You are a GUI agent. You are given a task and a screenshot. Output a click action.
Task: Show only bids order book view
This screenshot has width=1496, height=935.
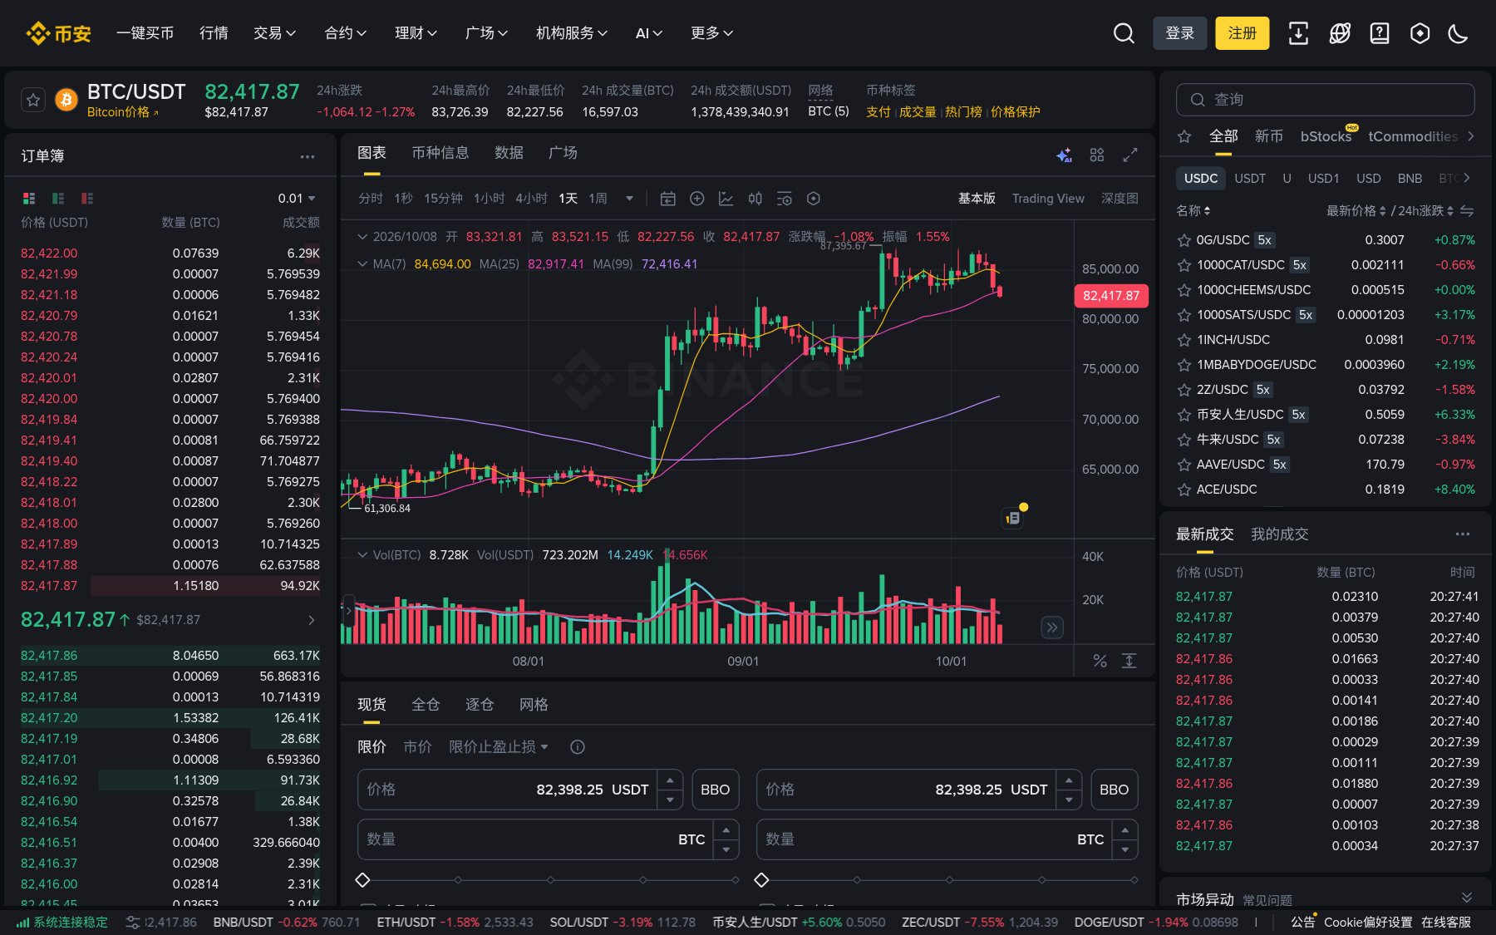tap(58, 198)
